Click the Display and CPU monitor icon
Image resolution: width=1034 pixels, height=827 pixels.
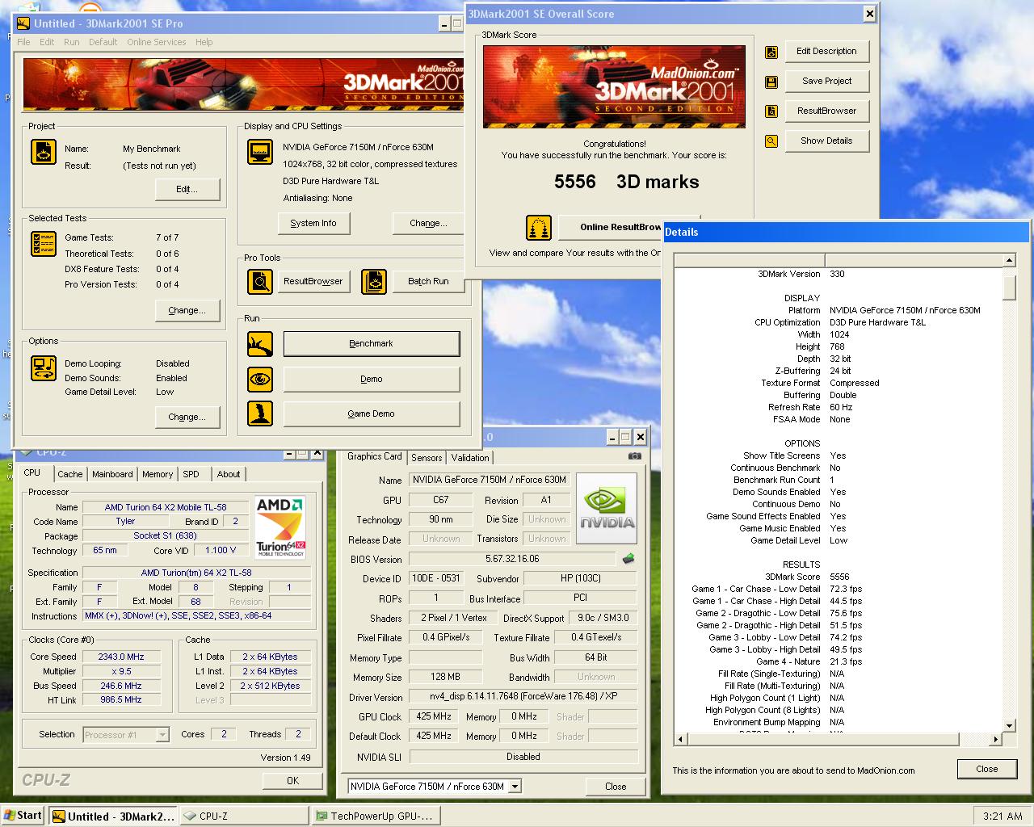point(260,152)
